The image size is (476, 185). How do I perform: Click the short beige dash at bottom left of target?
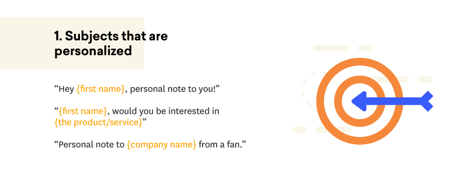pyautogui.click(x=299, y=129)
